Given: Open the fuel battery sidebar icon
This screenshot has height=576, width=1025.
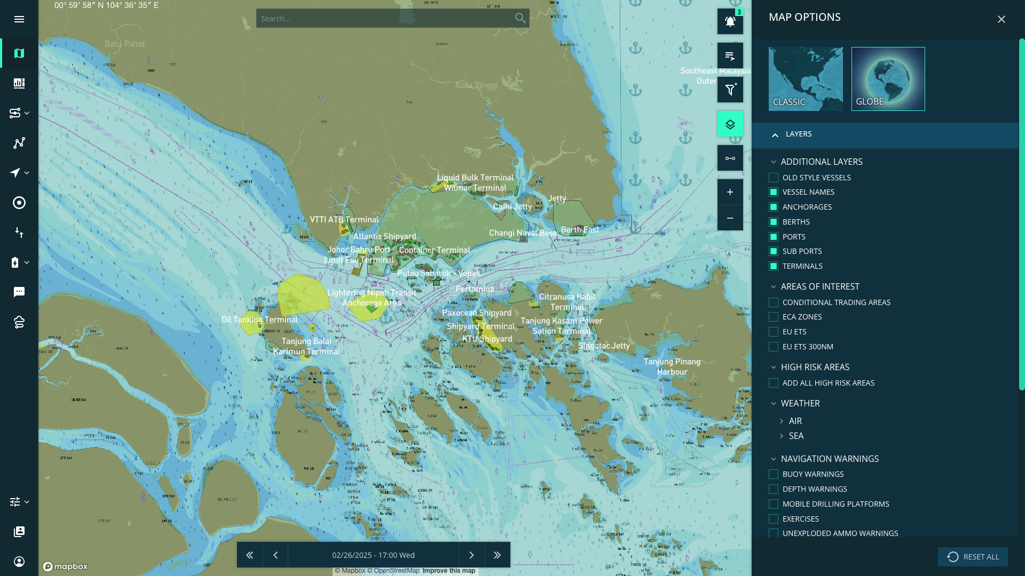Looking at the screenshot, I should point(15,262).
